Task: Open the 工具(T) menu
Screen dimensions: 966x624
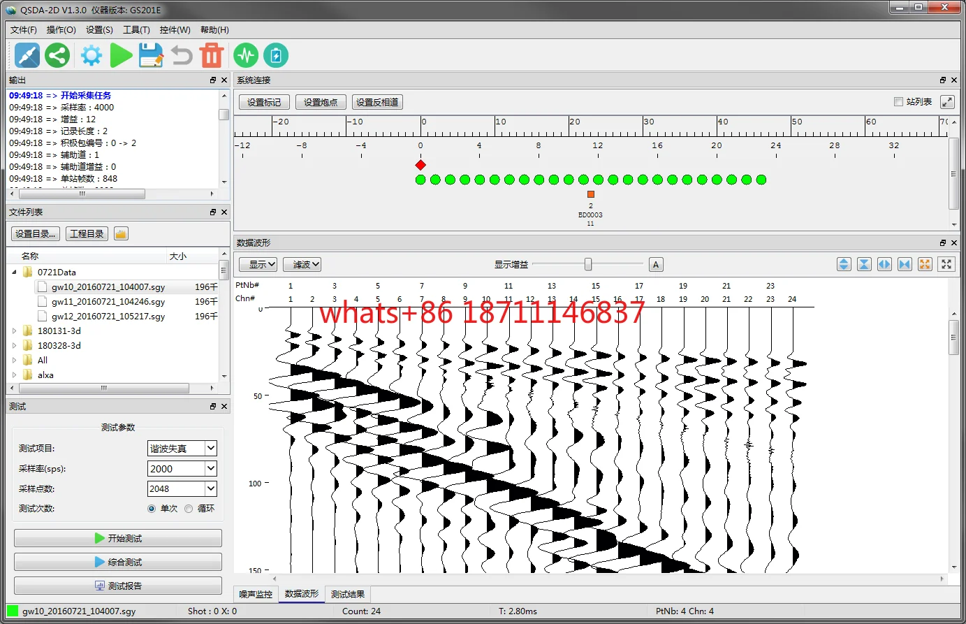Action: click(x=136, y=30)
